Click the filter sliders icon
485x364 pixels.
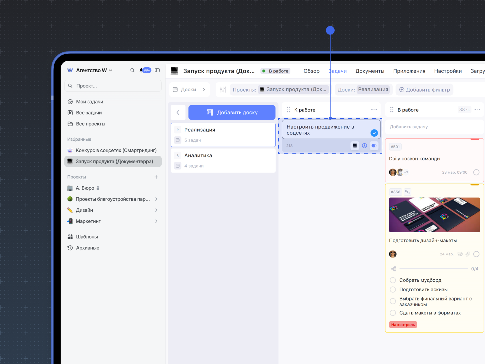223,90
